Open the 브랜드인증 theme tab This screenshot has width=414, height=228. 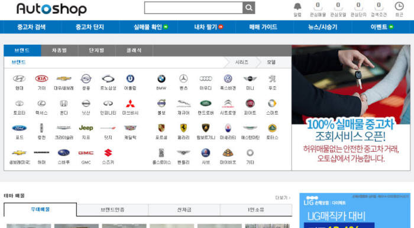click(x=112, y=210)
